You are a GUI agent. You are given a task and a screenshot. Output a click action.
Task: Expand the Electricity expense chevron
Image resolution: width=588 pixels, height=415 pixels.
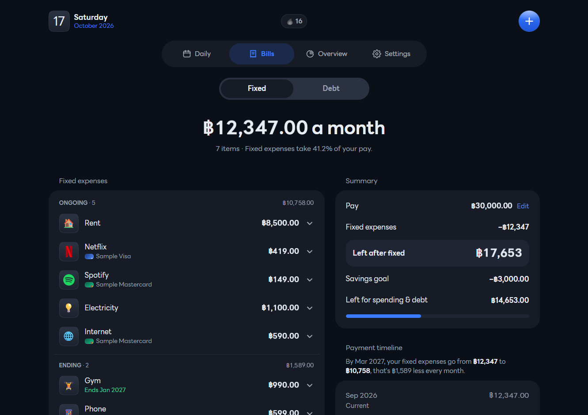click(x=310, y=308)
